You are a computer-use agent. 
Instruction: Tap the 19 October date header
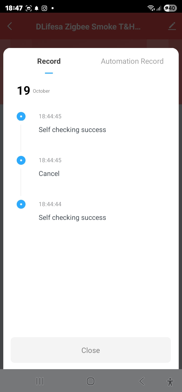33,91
